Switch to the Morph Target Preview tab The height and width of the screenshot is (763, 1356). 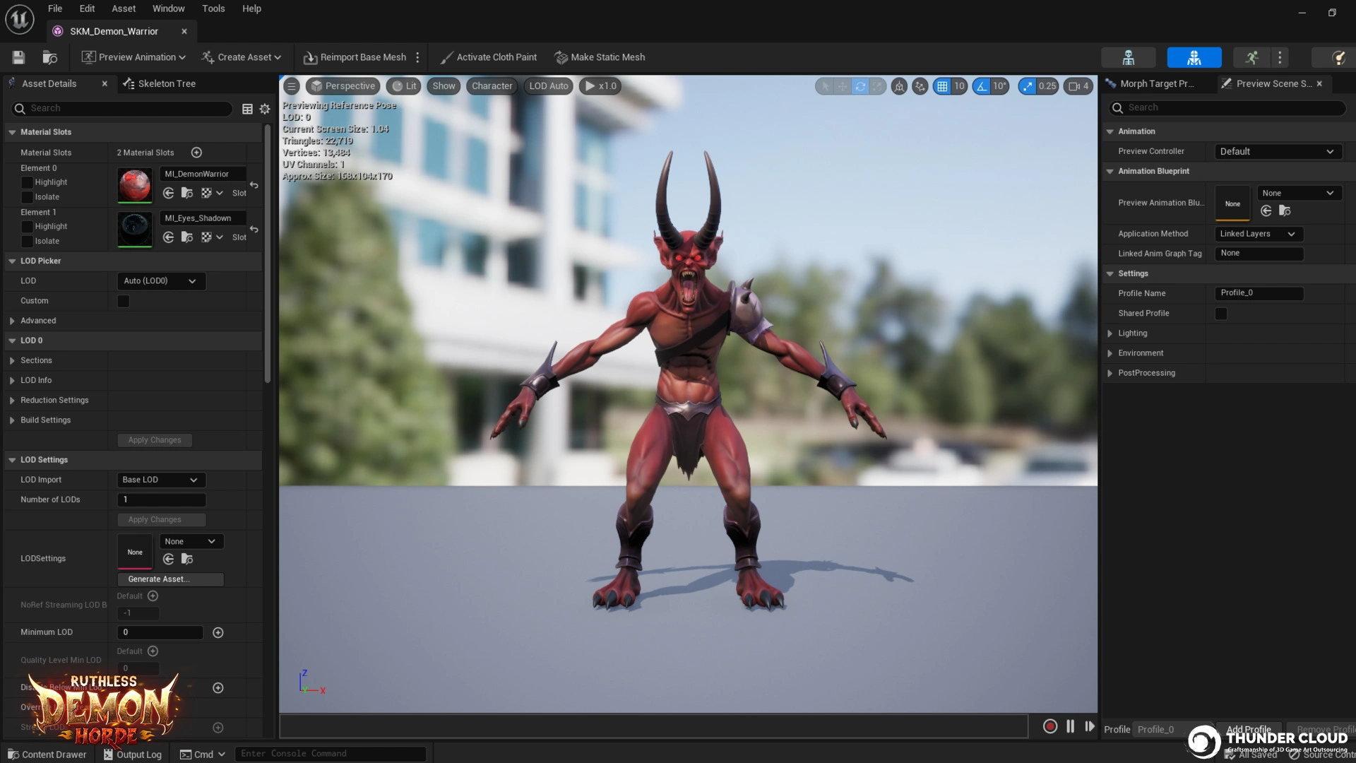[x=1151, y=83]
